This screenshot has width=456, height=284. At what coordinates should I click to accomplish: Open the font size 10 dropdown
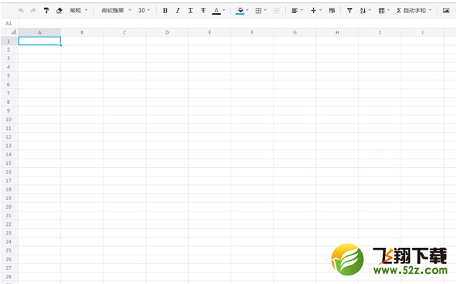[x=144, y=11]
